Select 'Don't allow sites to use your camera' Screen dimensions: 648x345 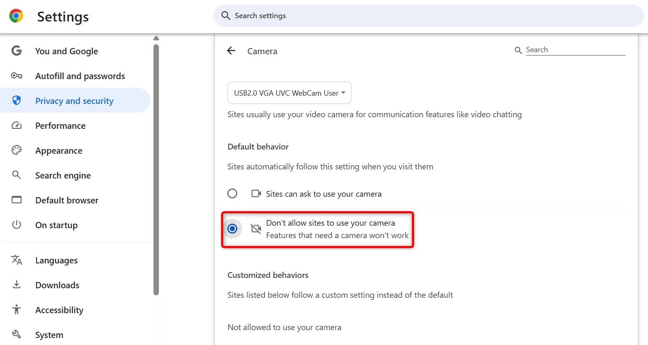tap(232, 228)
